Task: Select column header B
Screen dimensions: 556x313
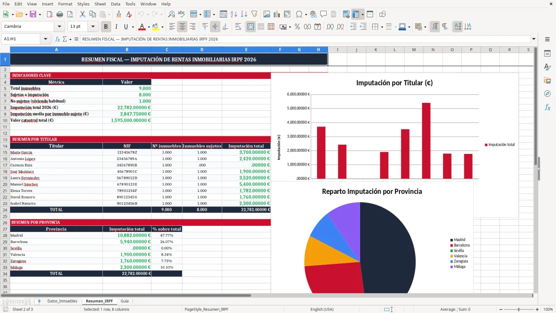Action: click(127, 50)
